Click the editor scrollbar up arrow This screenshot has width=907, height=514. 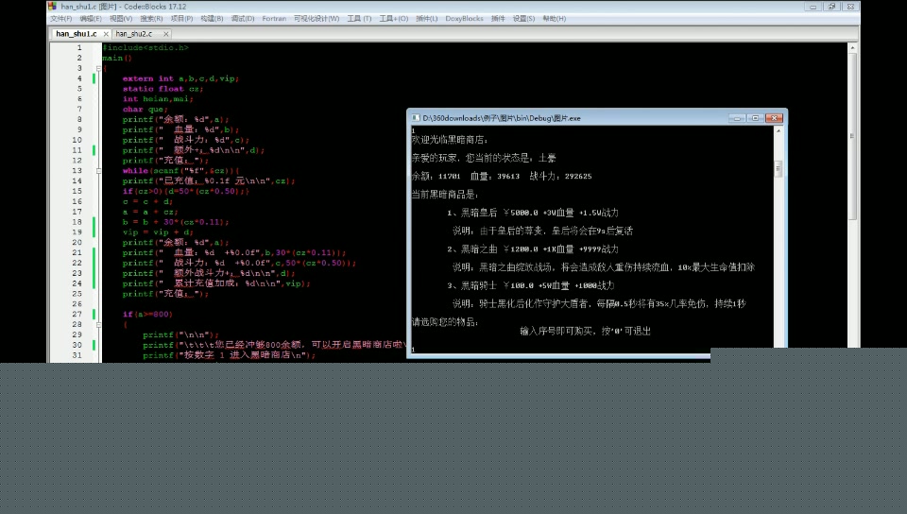[x=853, y=46]
